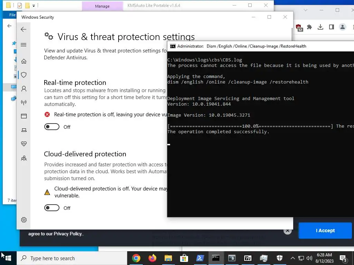Open Windows Security shield on taskbar
This screenshot has height=265, width=354.
pos(279,258)
